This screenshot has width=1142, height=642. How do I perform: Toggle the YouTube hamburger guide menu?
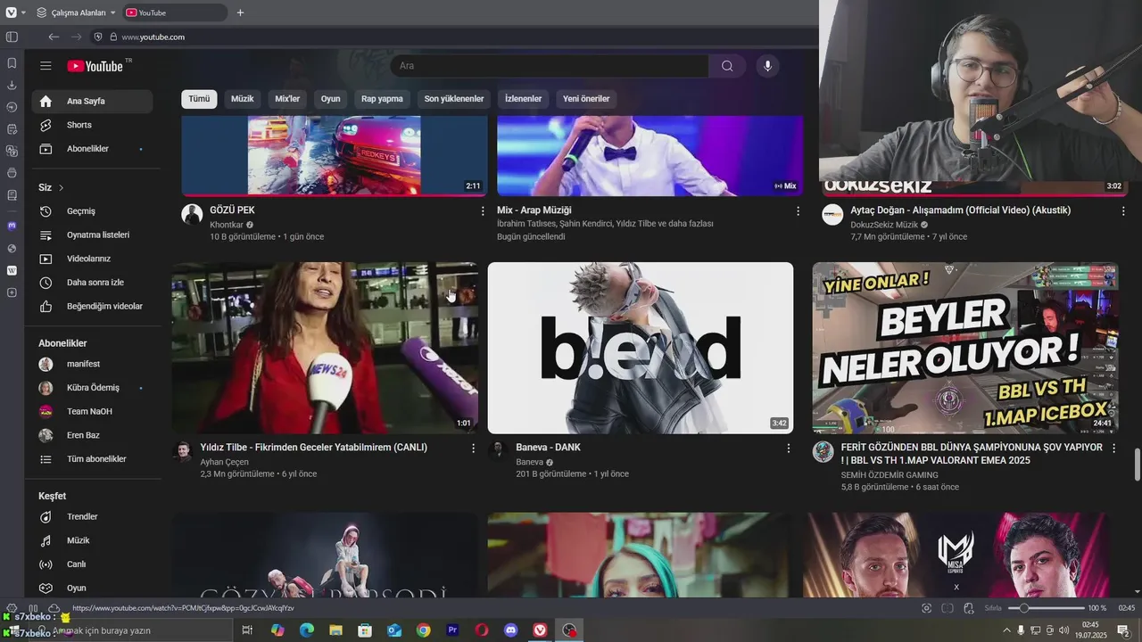pyautogui.click(x=46, y=66)
